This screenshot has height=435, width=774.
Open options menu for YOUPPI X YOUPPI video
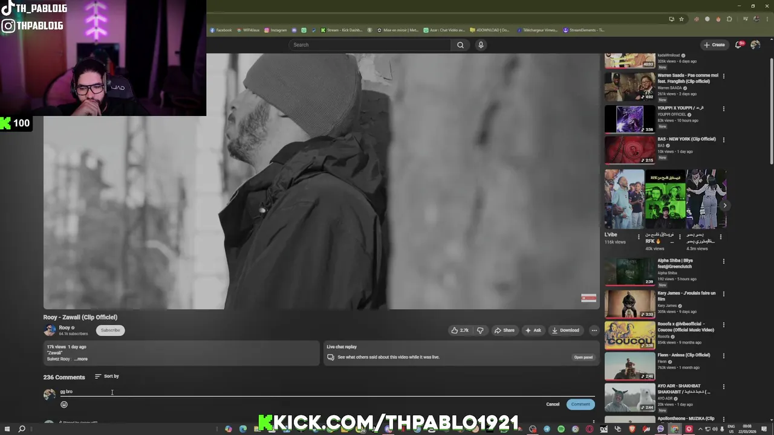coord(723,109)
